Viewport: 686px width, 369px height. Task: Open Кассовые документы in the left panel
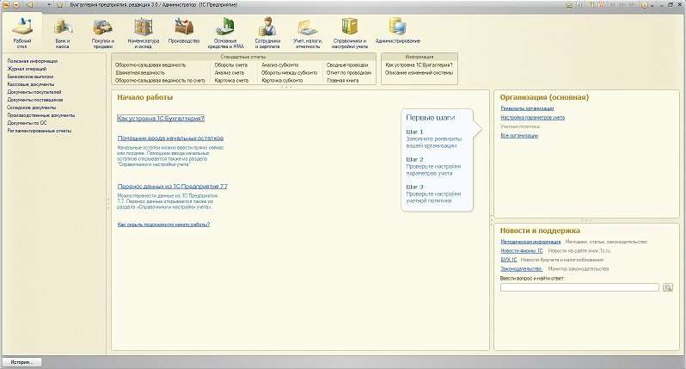point(31,84)
